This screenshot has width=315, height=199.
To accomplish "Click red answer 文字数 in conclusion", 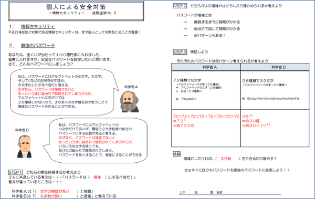I will (x=226, y=159).
